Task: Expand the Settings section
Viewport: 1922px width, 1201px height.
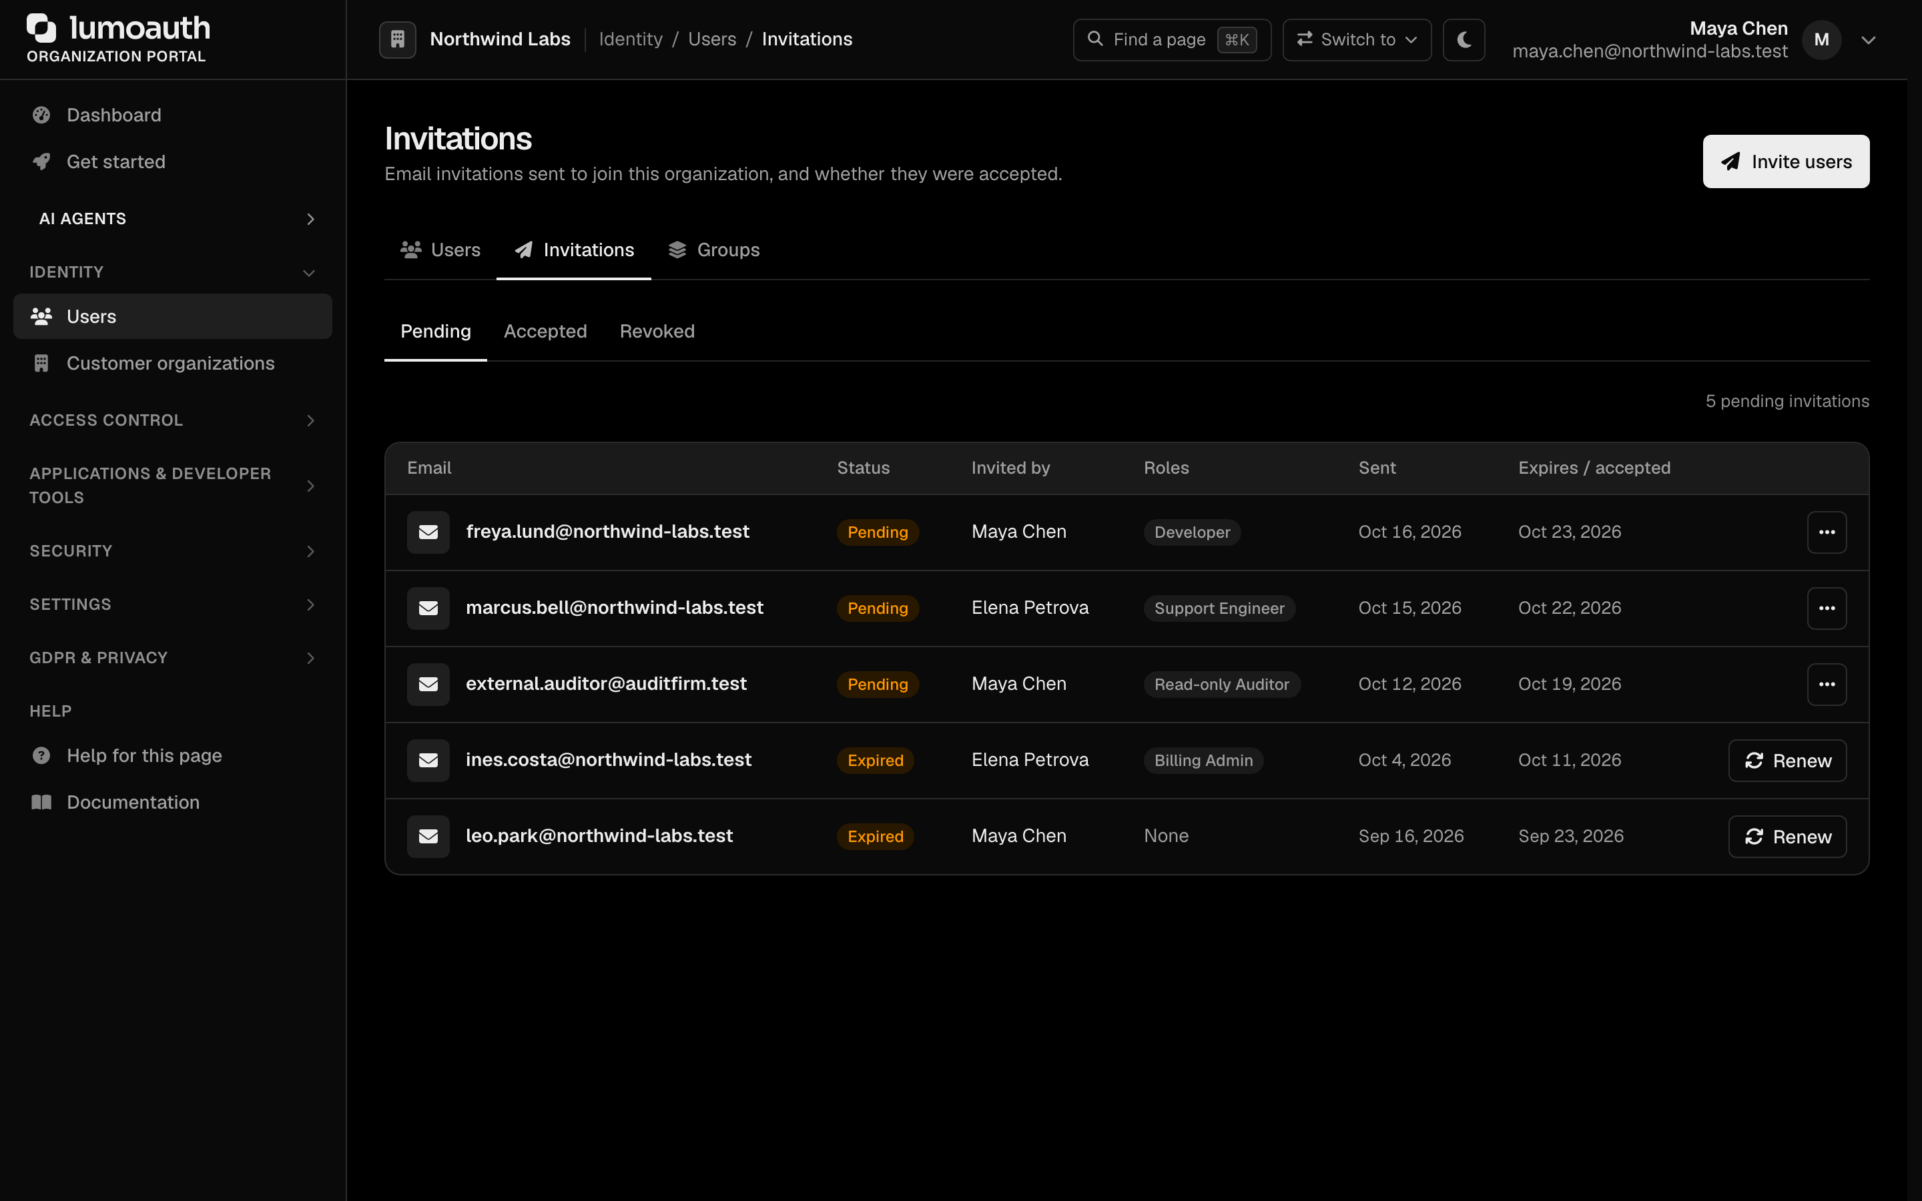Action: (x=173, y=605)
